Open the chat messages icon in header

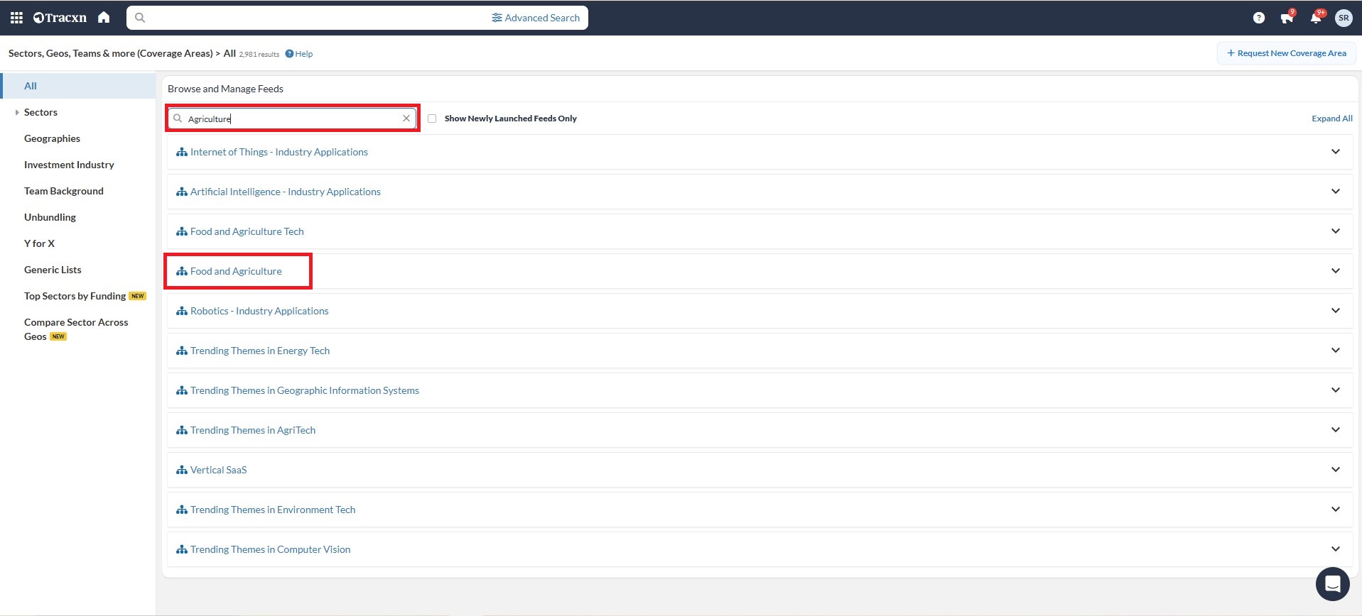coord(1287,18)
